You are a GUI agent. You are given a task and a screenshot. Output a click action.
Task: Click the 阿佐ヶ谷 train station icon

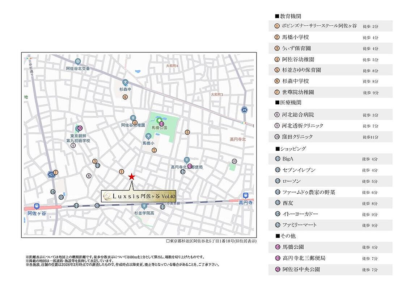pyautogui.click(x=37, y=206)
